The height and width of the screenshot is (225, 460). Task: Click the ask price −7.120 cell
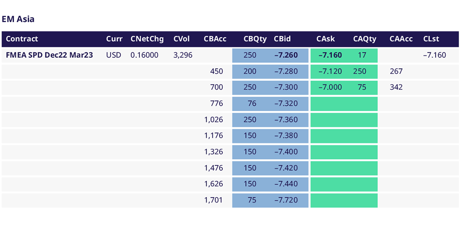pyautogui.click(x=330, y=71)
